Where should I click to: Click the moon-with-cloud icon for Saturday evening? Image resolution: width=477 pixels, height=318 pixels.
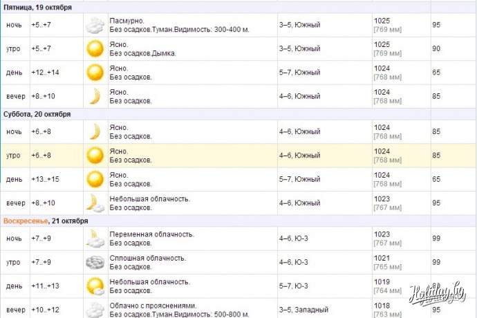click(x=94, y=203)
